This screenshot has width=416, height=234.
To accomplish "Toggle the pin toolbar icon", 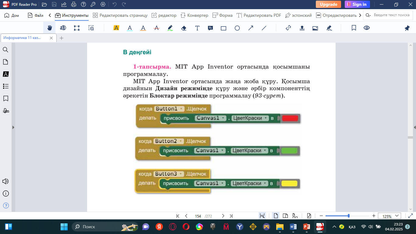I will coord(407,28).
